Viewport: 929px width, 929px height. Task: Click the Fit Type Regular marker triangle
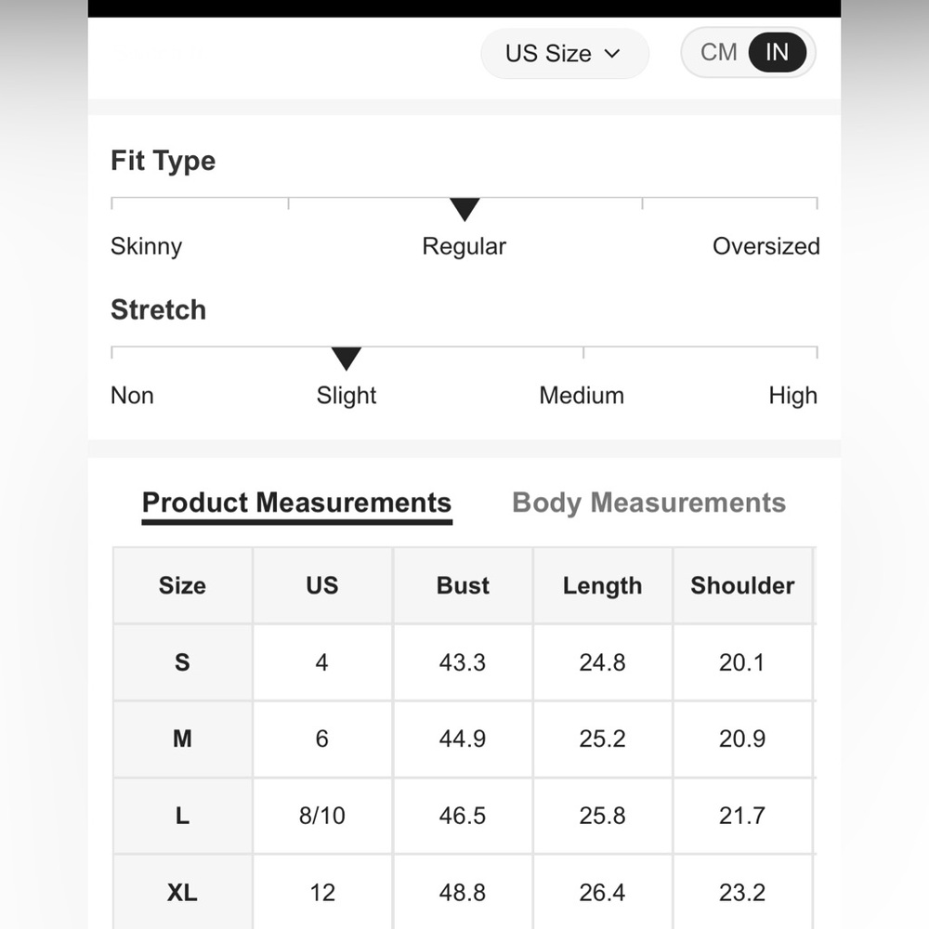[x=464, y=210]
